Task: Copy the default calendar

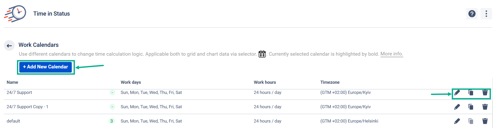Action: [471, 121]
